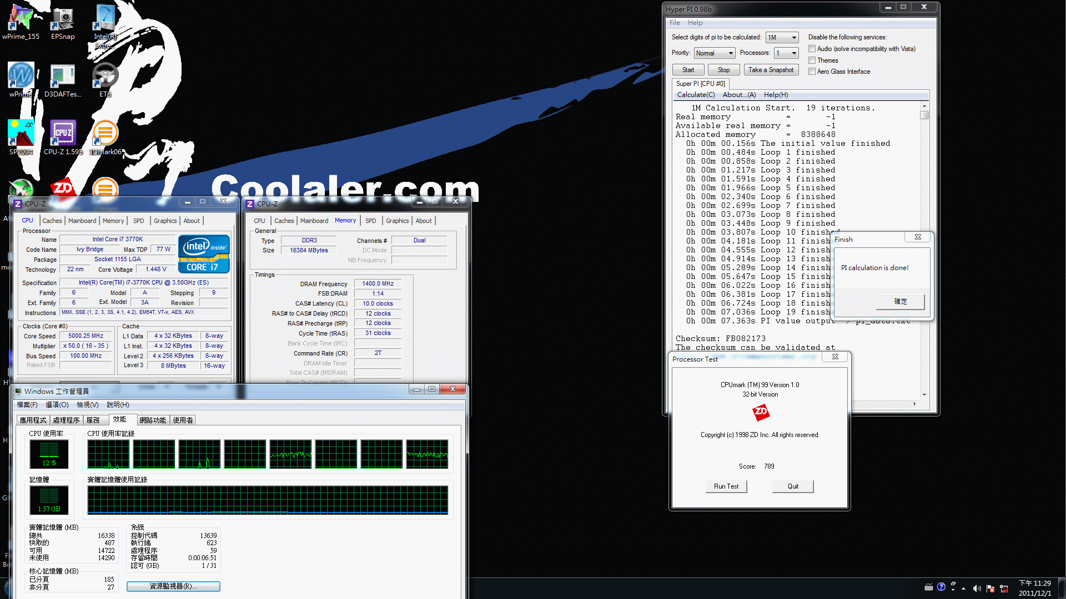The width and height of the screenshot is (1066, 599).
Task: Open the Processors dropdown in Hyper PI
Action: click(786, 53)
